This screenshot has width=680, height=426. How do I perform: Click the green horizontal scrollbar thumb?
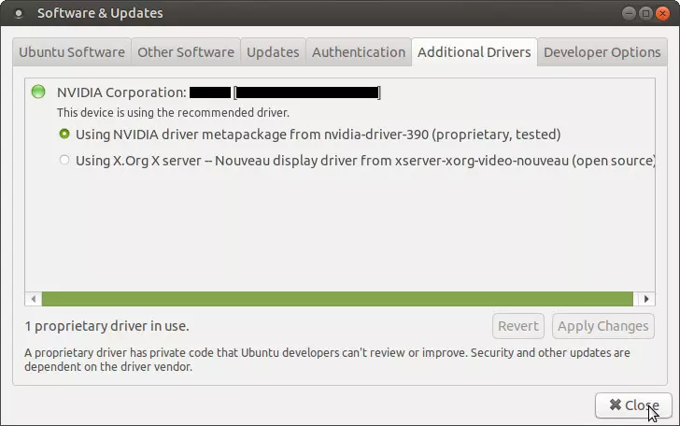tap(338, 299)
